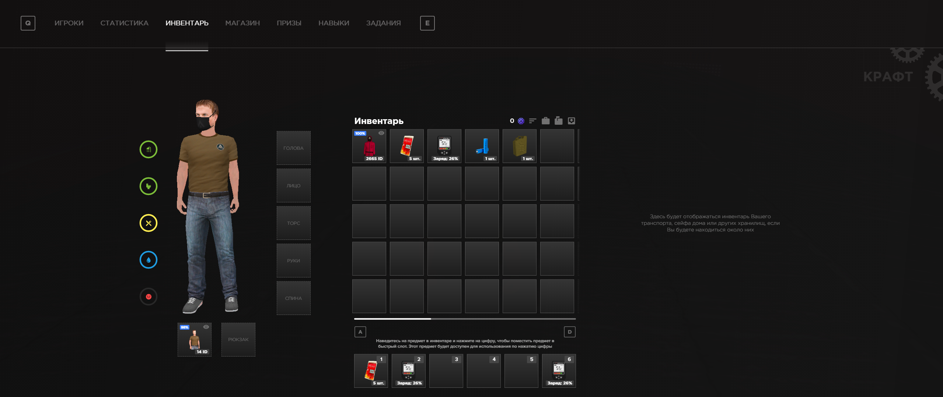Viewport: 943px width, 397px height.
Task: Click the yellow fork and knife hunger icon
Action: 149,223
